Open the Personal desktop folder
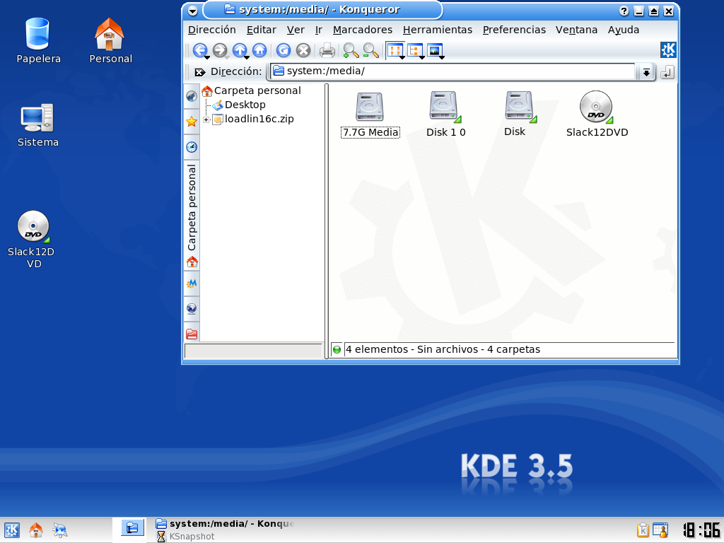The height and width of the screenshot is (543, 724). tap(110, 40)
